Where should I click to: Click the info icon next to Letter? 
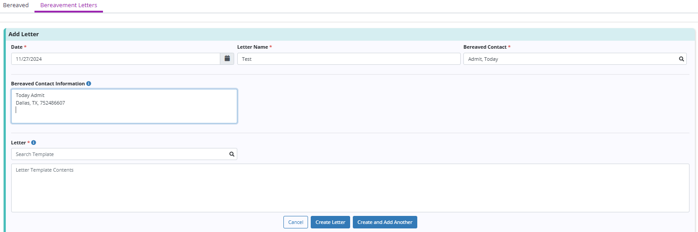[x=34, y=143]
